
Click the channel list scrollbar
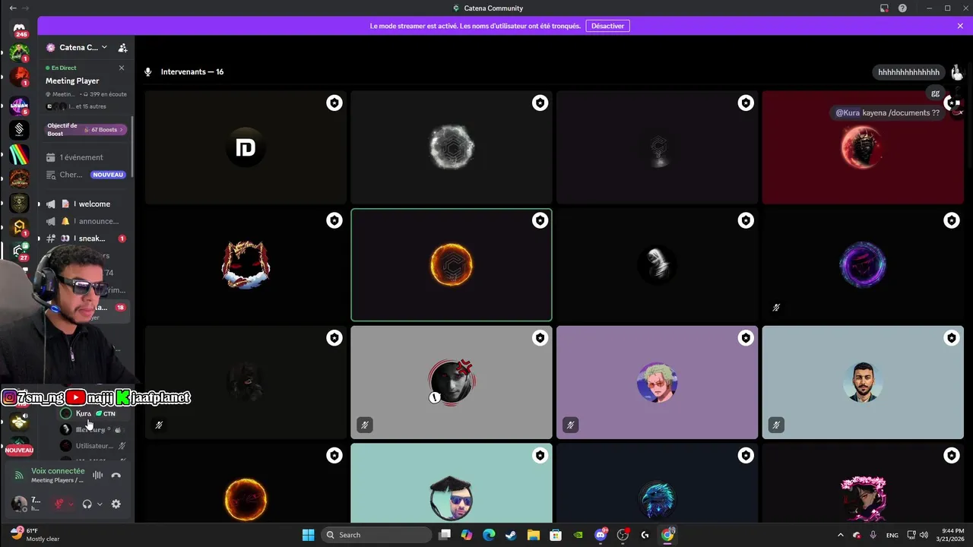point(133,148)
